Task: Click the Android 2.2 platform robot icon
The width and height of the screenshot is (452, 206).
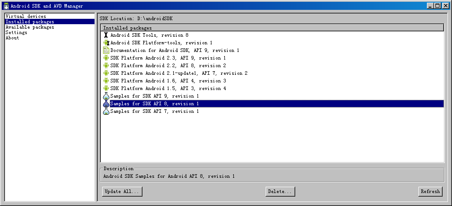Action: (106, 66)
